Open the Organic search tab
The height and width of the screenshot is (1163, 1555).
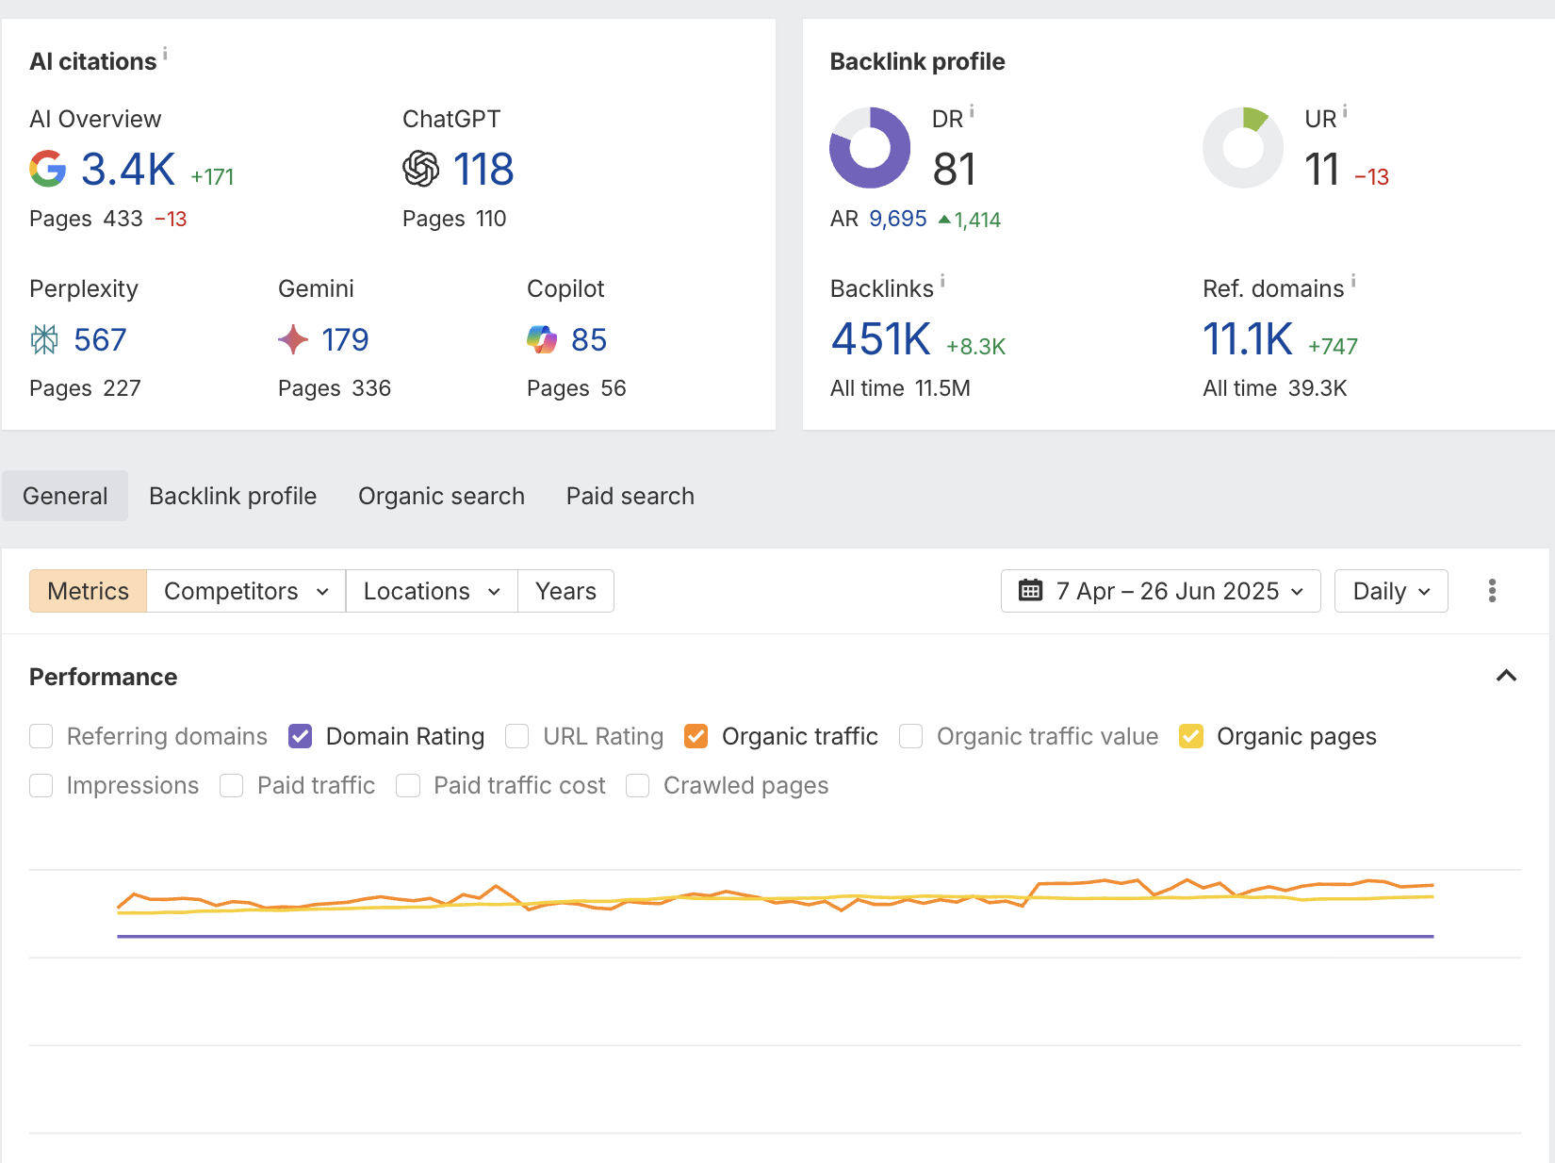tap(441, 496)
